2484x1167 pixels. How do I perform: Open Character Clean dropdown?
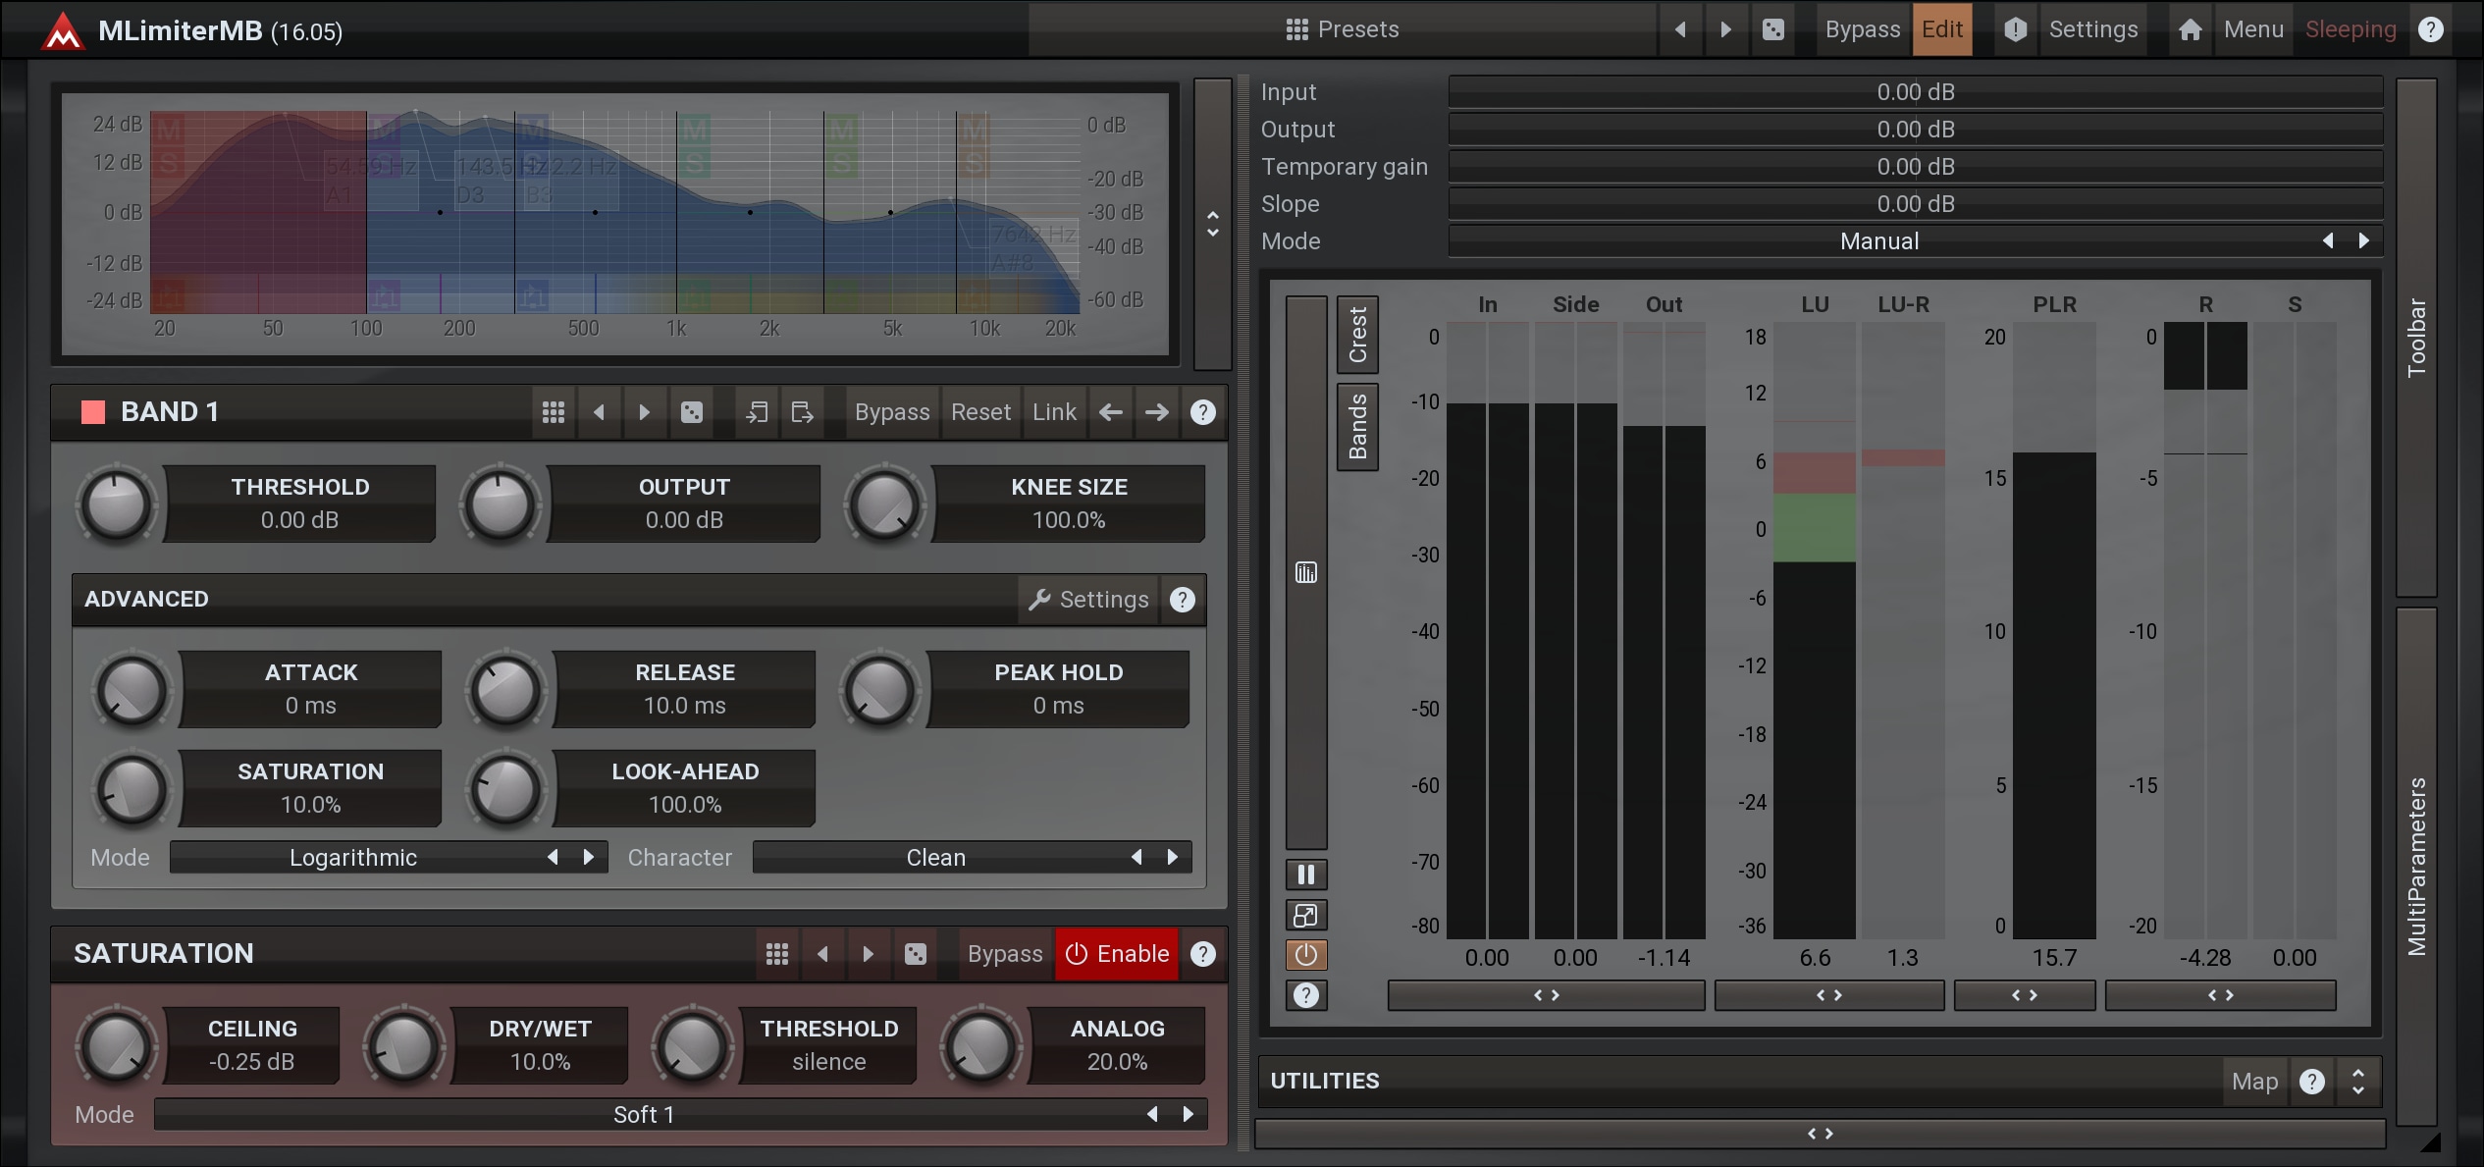pos(972,858)
